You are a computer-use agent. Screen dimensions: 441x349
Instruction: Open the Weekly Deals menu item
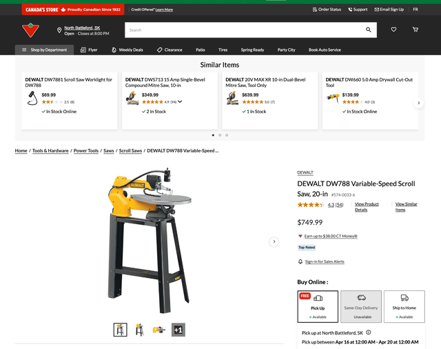click(x=127, y=50)
